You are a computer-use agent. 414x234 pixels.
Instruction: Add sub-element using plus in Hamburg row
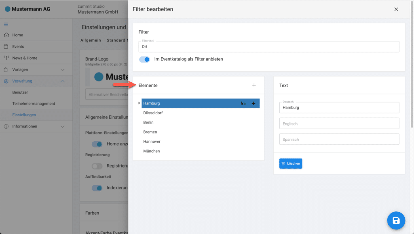[x=253, y=103]
